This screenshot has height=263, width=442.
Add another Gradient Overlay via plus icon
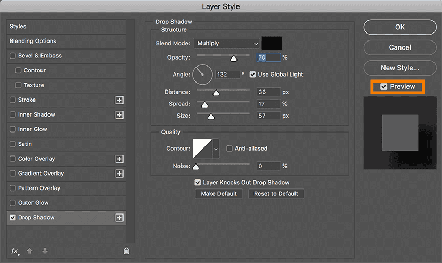pyautogui.click(x=119, y=174)
